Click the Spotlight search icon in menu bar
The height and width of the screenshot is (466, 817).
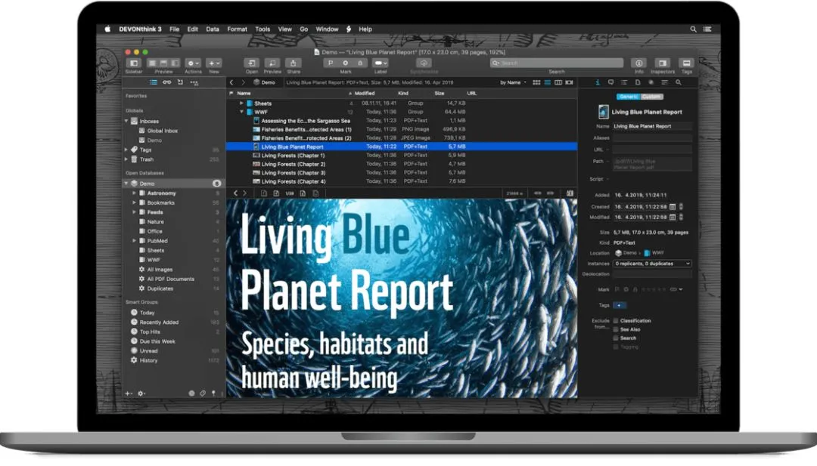(694, 29)
